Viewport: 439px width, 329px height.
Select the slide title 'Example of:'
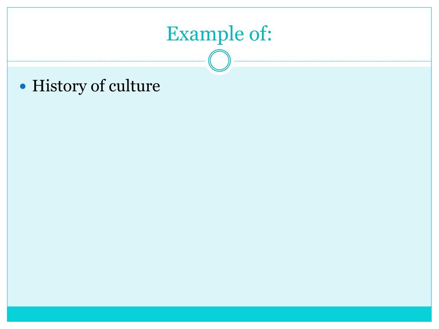click(x=219, y=34)
